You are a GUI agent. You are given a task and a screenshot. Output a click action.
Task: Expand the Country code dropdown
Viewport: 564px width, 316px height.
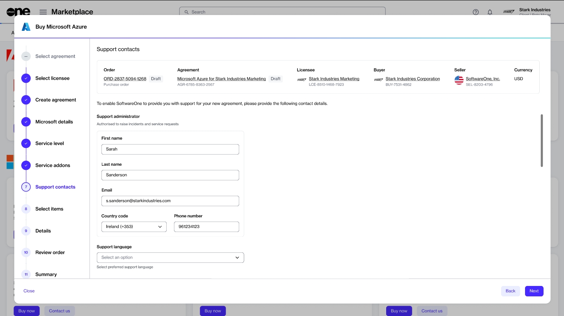[x=134, y=227]
